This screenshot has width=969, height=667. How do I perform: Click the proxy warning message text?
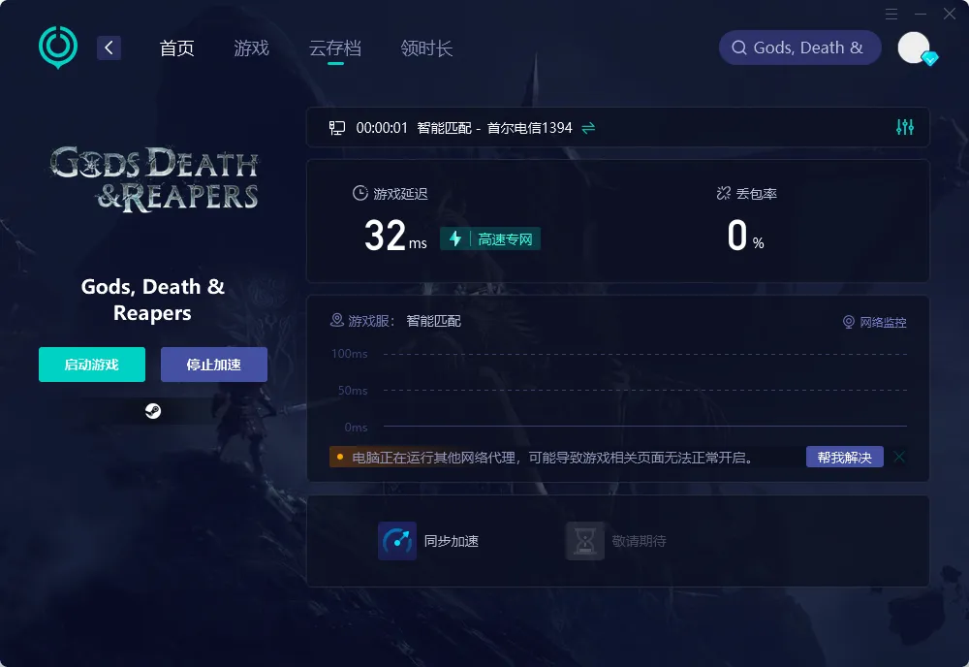pyautogui.click(x=552, y=458)
